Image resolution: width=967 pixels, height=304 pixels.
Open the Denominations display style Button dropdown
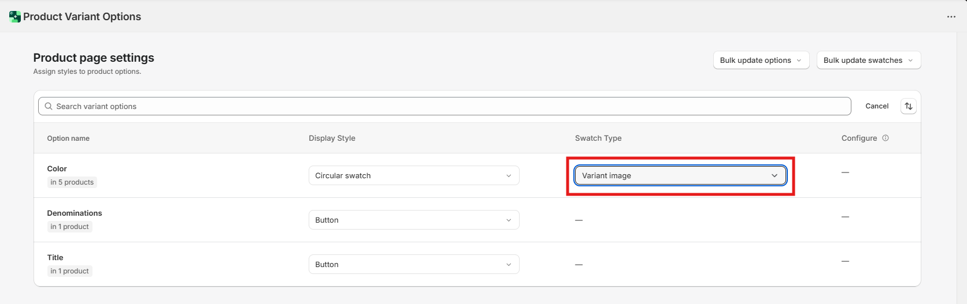(x=413, y=220)
